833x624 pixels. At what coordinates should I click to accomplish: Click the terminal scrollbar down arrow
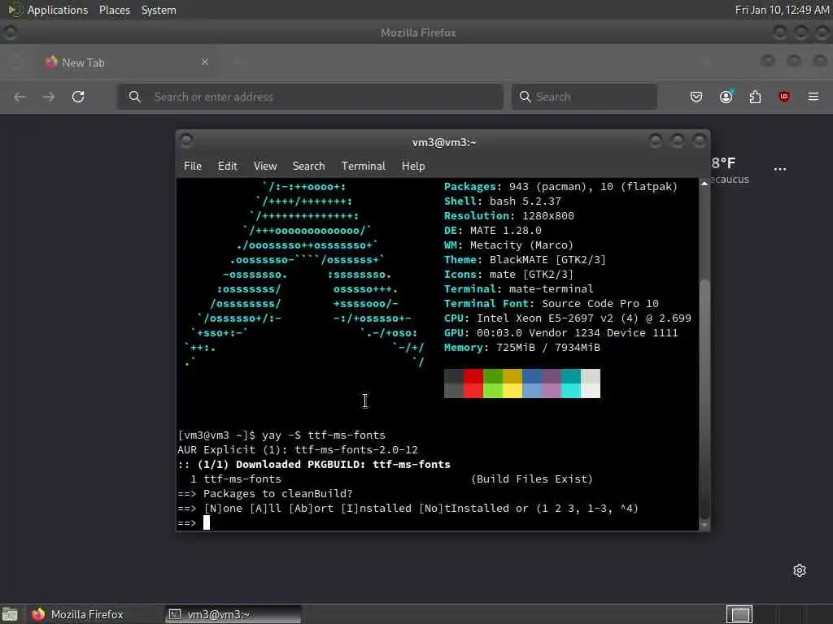tap(704, 525)
